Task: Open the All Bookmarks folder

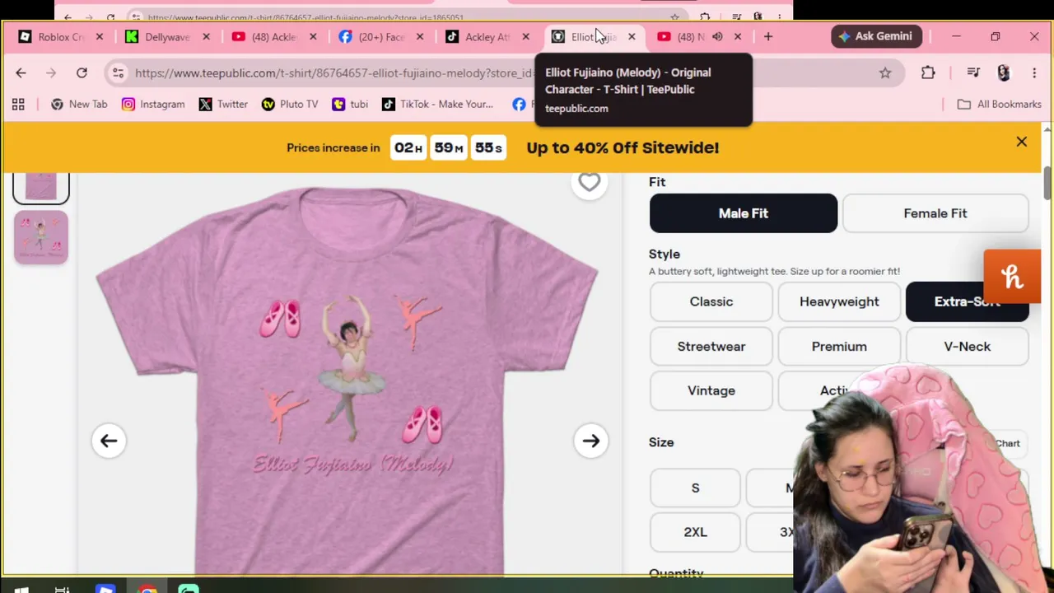Action: 1000,105
